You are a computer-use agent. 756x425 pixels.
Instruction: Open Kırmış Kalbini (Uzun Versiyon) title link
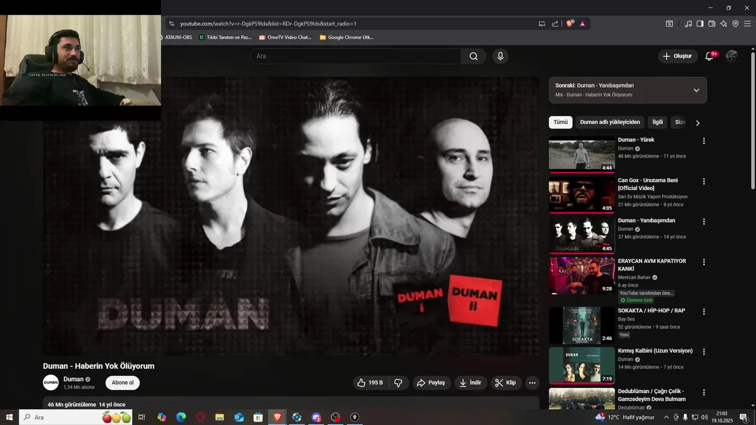(655, 351)
